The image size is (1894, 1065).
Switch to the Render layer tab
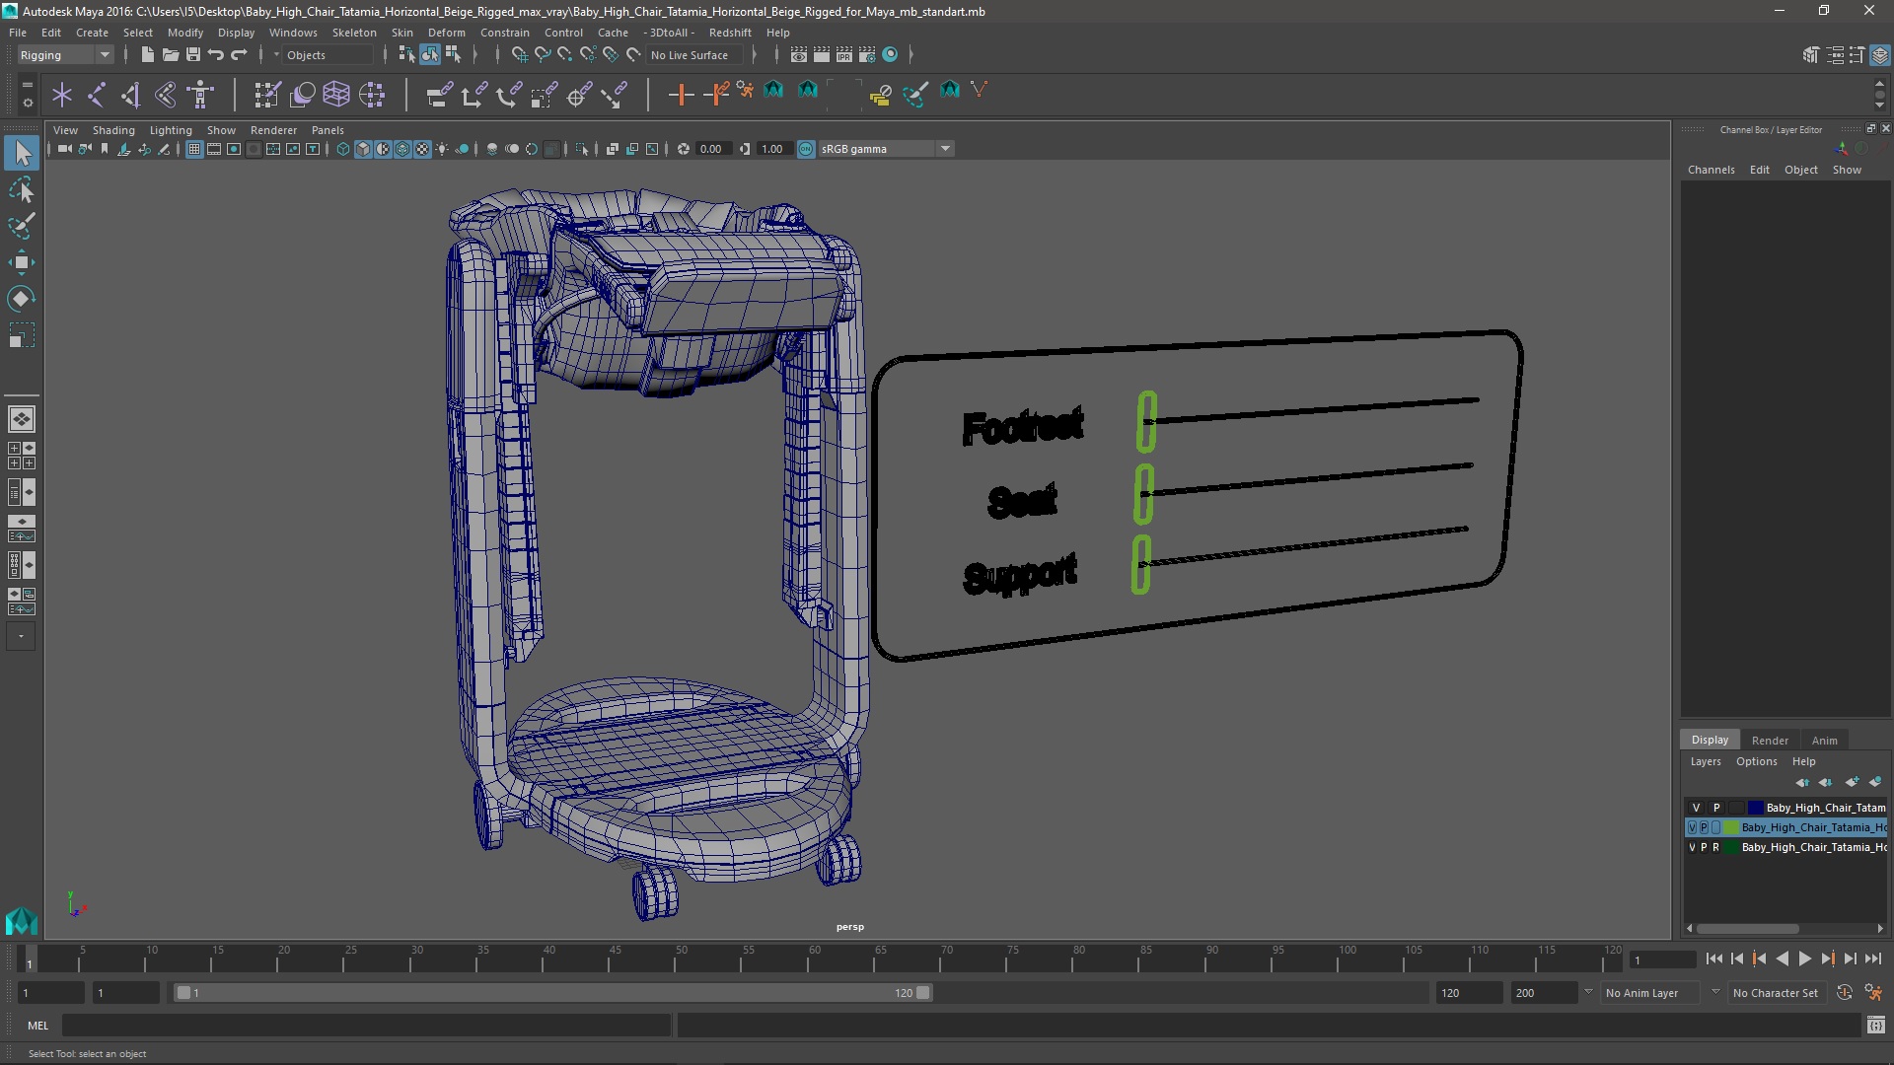(x=1770, y=741)
